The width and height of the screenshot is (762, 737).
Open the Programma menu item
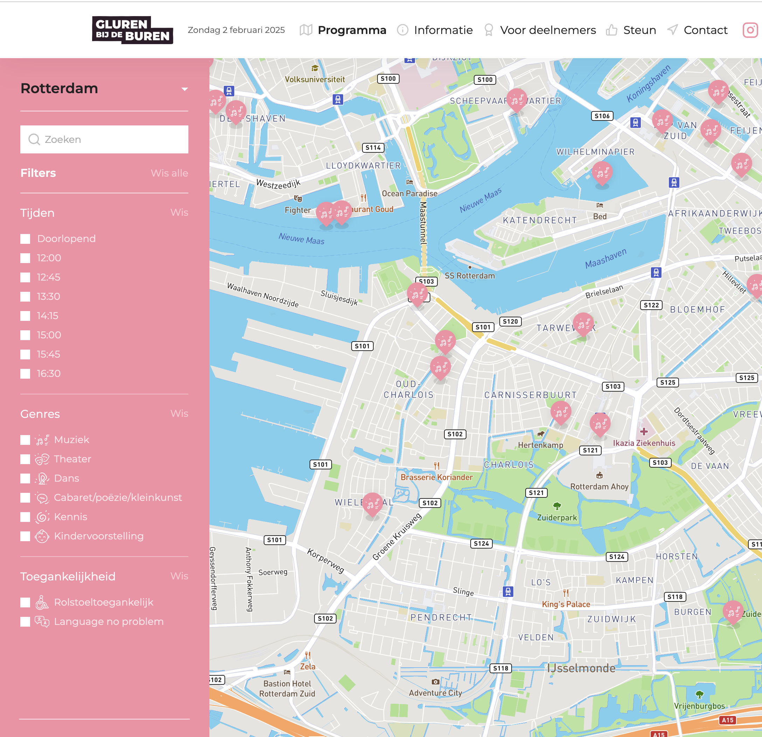352,30
